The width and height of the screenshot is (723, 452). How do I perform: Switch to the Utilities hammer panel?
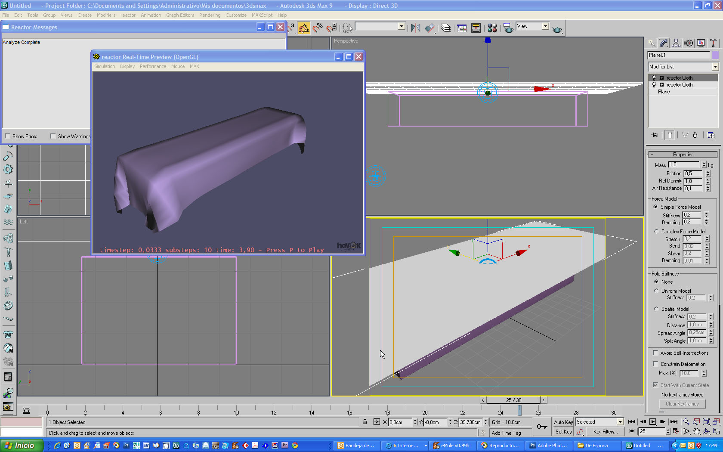714,43
